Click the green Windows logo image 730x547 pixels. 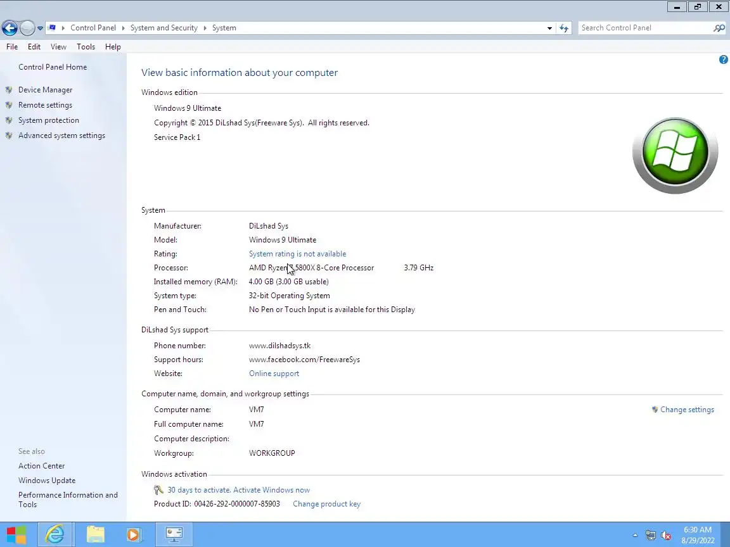[x=675, y=155]
